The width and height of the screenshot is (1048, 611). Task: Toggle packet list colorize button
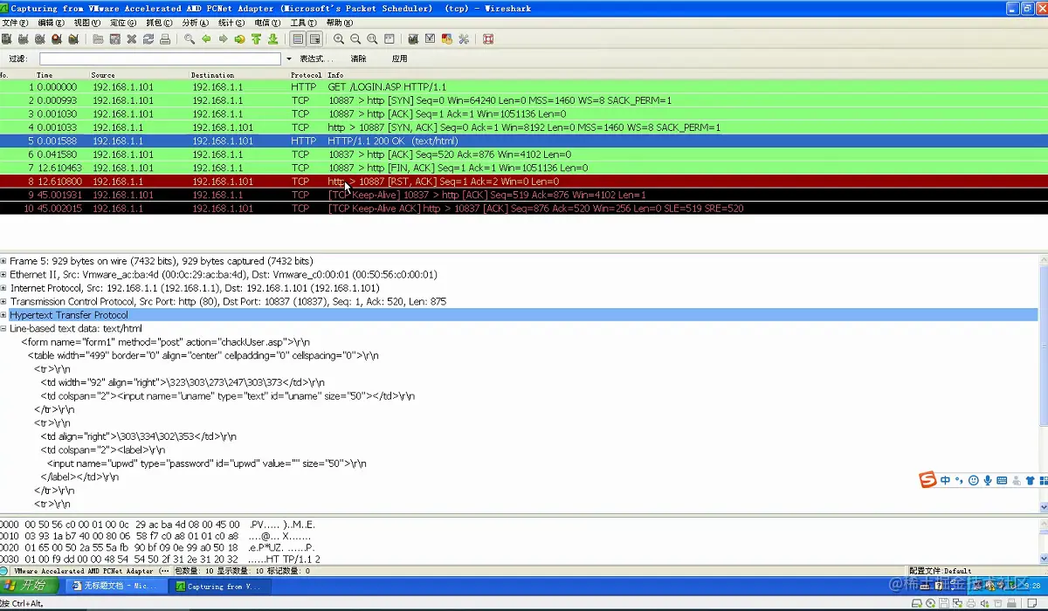[298, 39]
